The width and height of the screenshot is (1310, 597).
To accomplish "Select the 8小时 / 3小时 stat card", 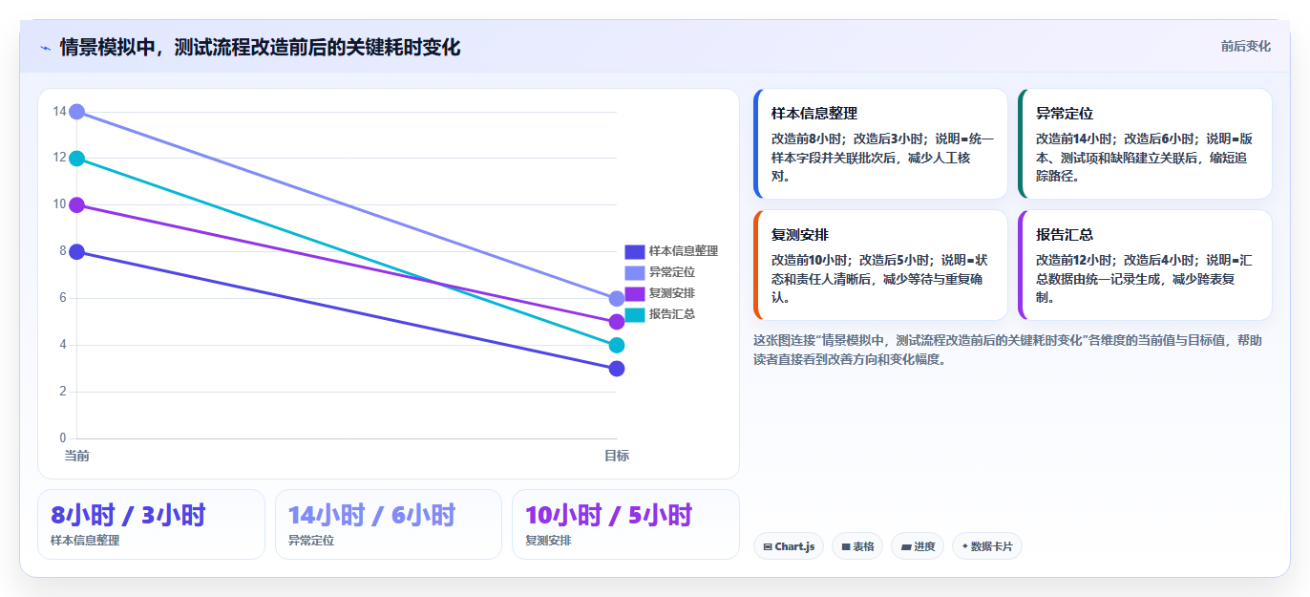I will coord(151,524).
